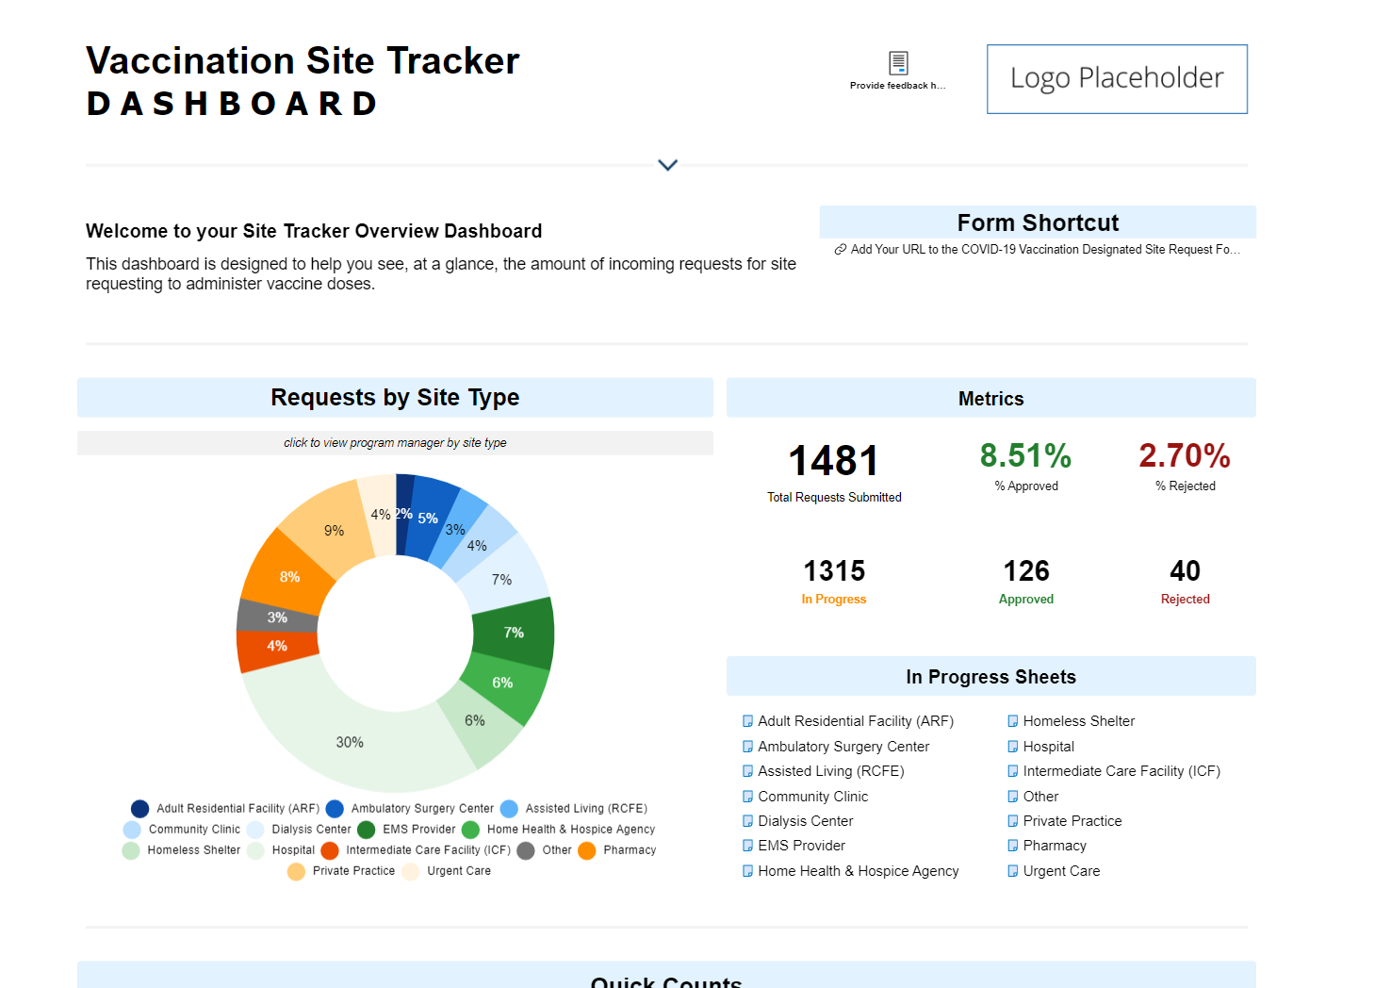Click the link icon beside Form Shortcut URL

(x=840, y=250)
